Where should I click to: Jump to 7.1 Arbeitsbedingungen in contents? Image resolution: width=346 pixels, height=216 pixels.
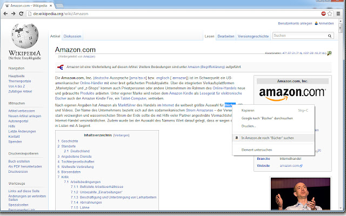point(82,182)
